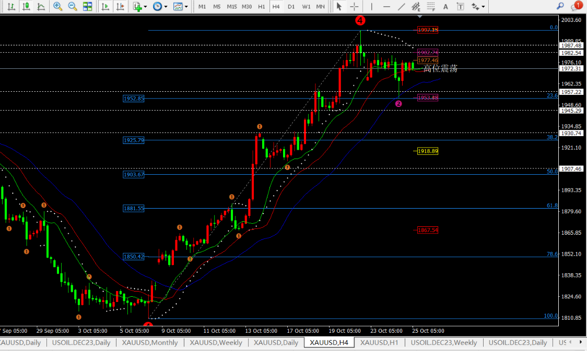Draw a horizontal line
The width and height of the screenshot is (587, 351).
click(x=386, y=6)
